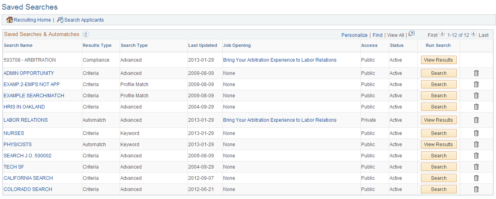The image size is (496, 199).
Task: Open the CALIFORNIA SEARCH saved search
Action: click(28, 178)
